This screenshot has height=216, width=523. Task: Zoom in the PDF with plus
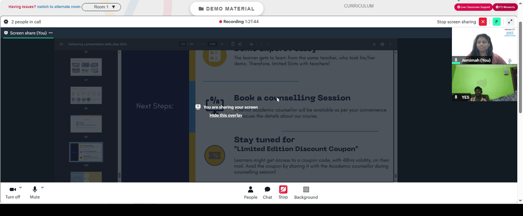[x=222, y=44]
